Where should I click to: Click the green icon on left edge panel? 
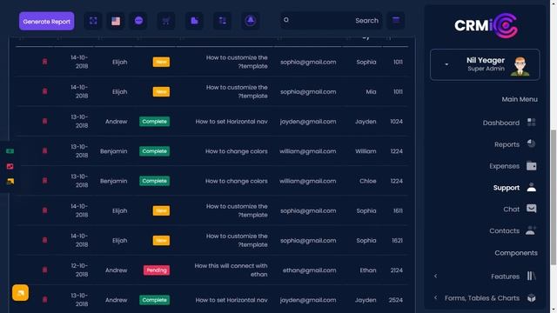click(10, 151)
